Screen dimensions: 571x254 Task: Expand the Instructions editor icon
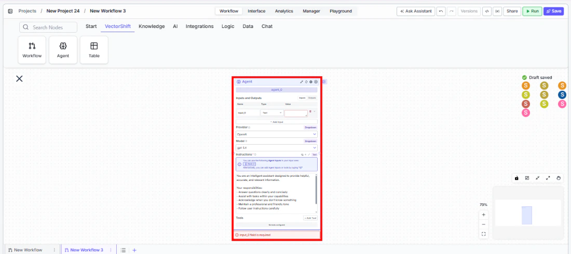(x=309, y=154)
